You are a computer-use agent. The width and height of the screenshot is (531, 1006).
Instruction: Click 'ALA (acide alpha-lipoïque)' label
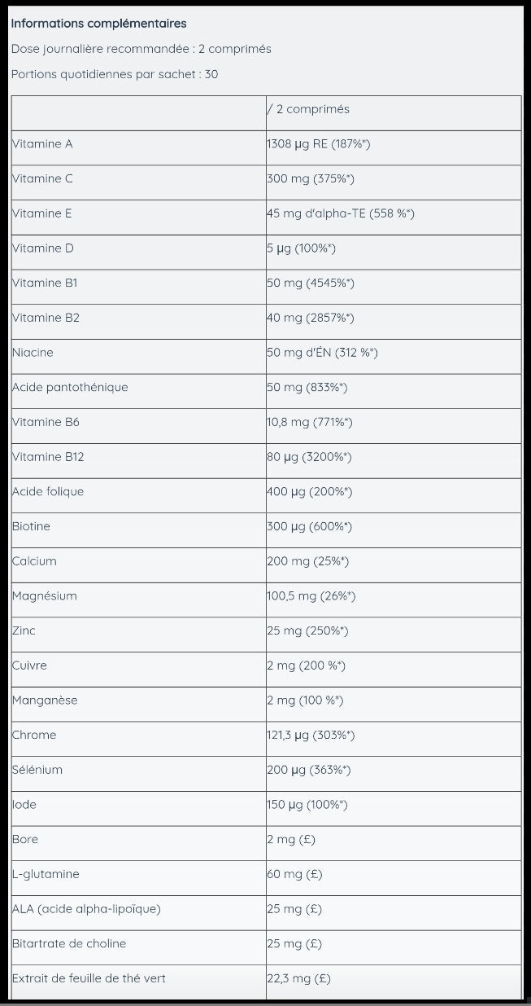click(86, 909)
